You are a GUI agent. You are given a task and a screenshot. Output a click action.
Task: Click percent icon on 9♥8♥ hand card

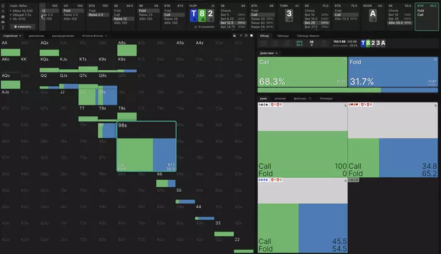point(435,106)
